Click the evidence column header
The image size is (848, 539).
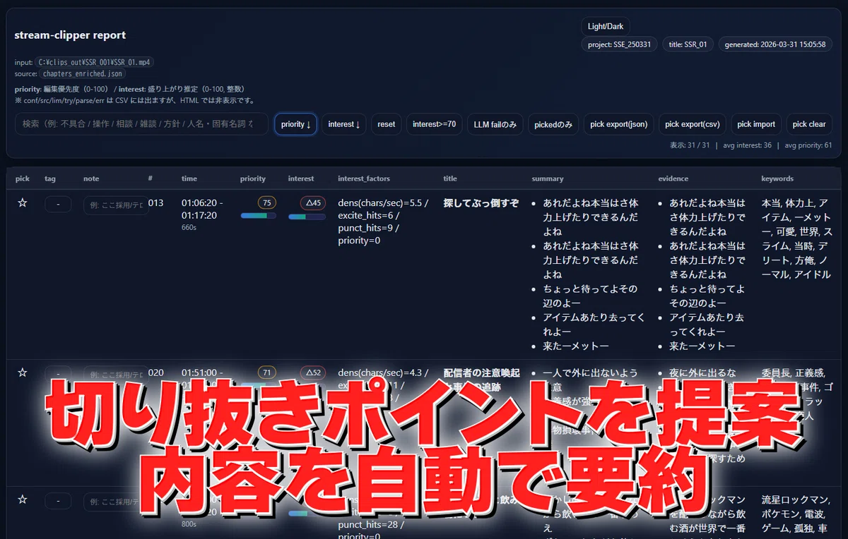pyautogui.click(x=673, y=178)
